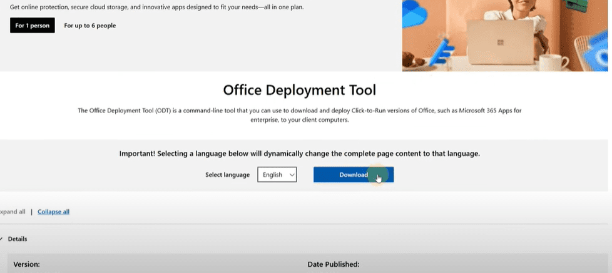The width and height of the screenshot is (612, 273).
Task: Click the Version label in the details table
Action: click(x=26, y=264)
